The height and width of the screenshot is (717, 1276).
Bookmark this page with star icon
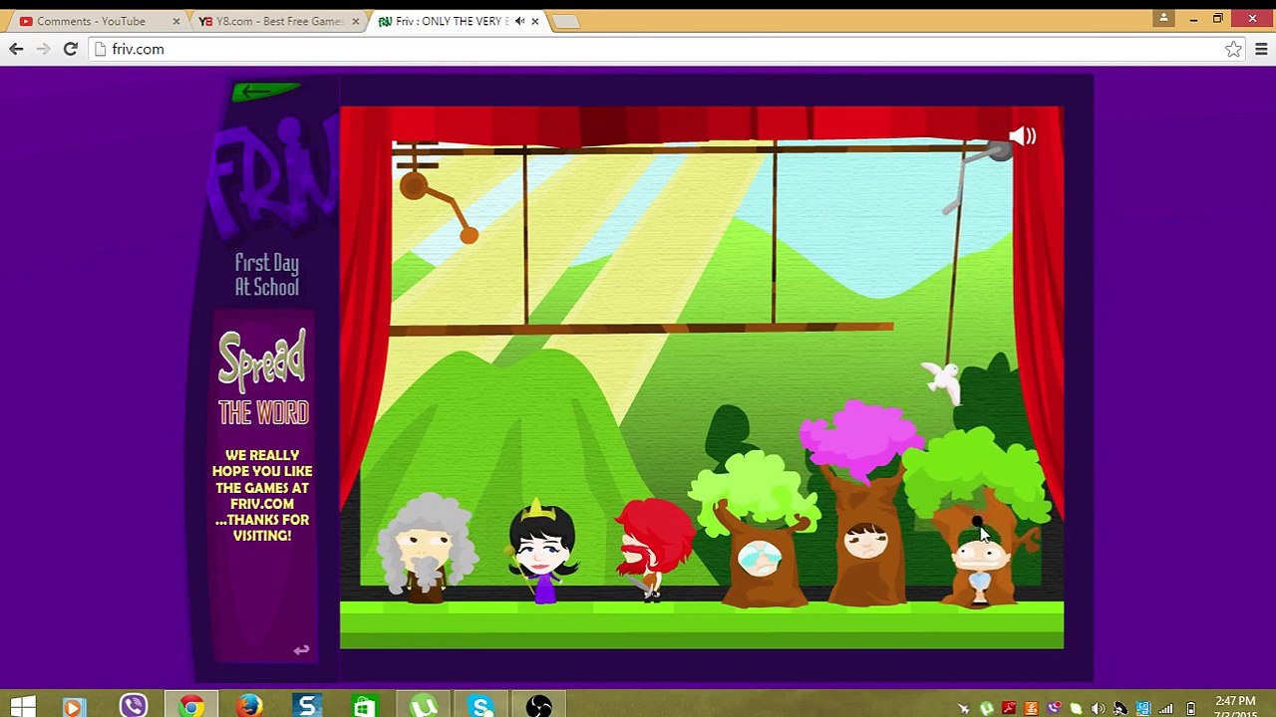1233,49
